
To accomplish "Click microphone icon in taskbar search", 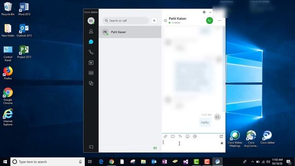I will pyautogui.click(x=80, y=162).
